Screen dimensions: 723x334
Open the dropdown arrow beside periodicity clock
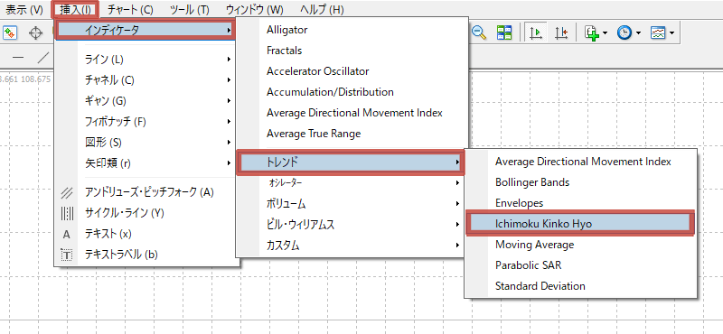[639, 32]
